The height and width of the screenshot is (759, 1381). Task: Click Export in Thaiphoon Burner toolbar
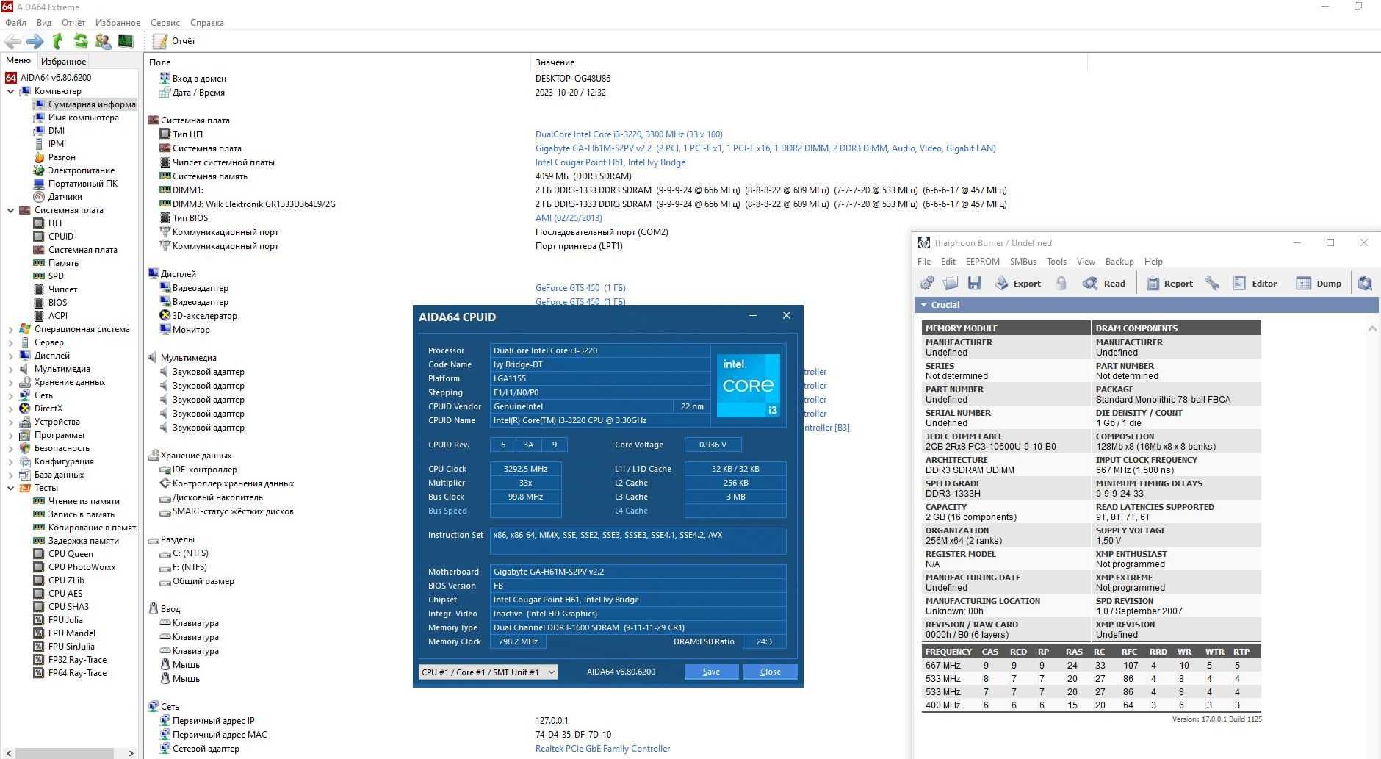pyautogui.click(x=1017, y=284)
